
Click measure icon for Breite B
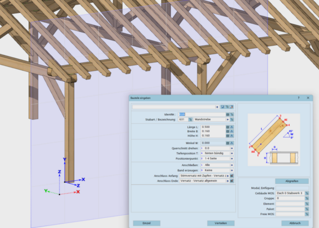point(232,131)
